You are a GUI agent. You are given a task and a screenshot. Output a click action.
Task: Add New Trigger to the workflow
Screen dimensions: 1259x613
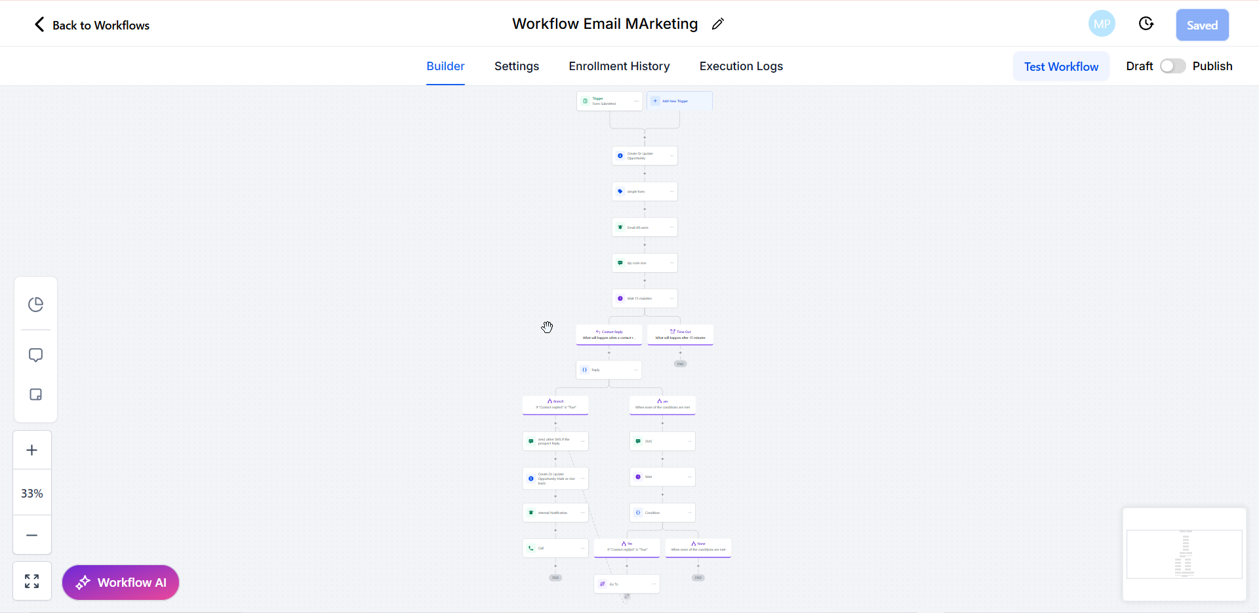[679, 100]
